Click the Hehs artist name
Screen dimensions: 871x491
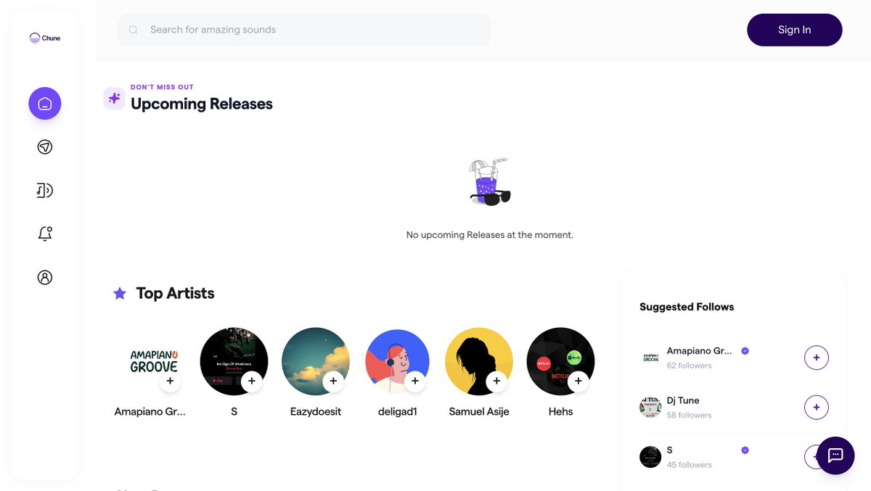pyautogui.click(x=560, y=411)
